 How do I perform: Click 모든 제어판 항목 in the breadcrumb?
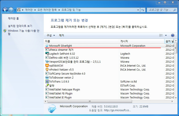(47, 10)
